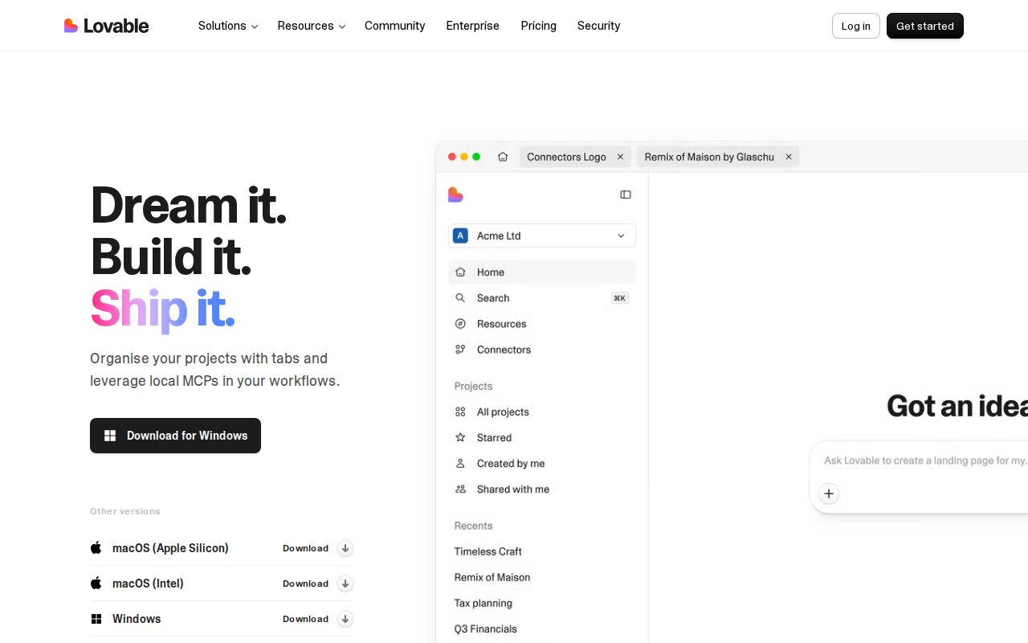Expand the Resources dropdown in the navbar

(x=312, y=26)
